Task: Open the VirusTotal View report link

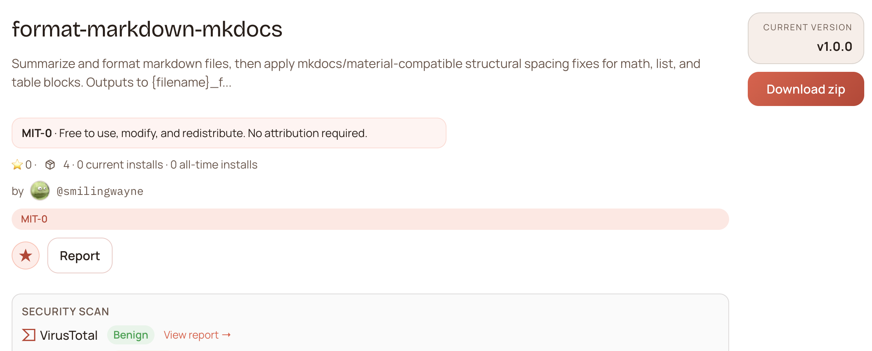Action: tap(197, 335)
